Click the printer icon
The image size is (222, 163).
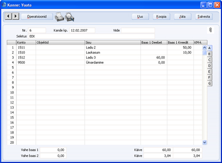(x=59, y=17)
